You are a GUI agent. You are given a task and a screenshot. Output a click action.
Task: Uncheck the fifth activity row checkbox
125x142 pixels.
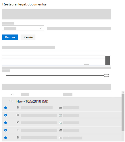[5, 138]
